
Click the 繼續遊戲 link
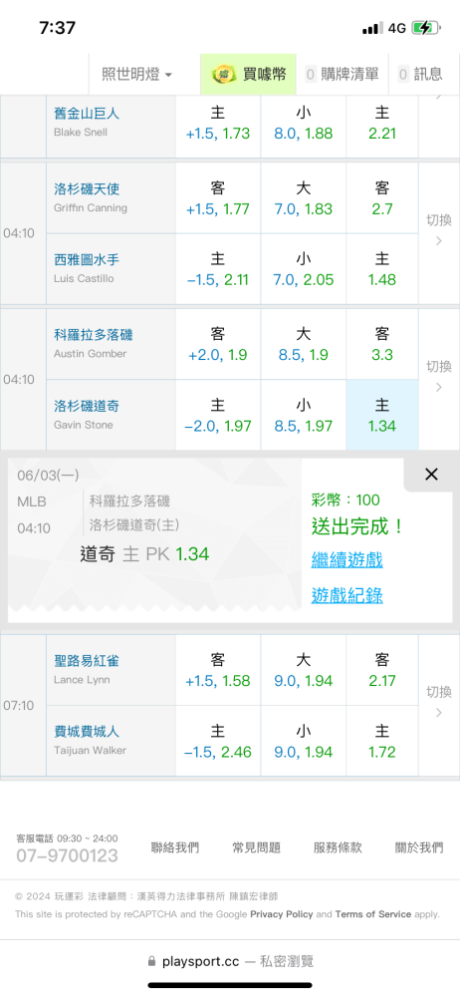click(346, 560)
